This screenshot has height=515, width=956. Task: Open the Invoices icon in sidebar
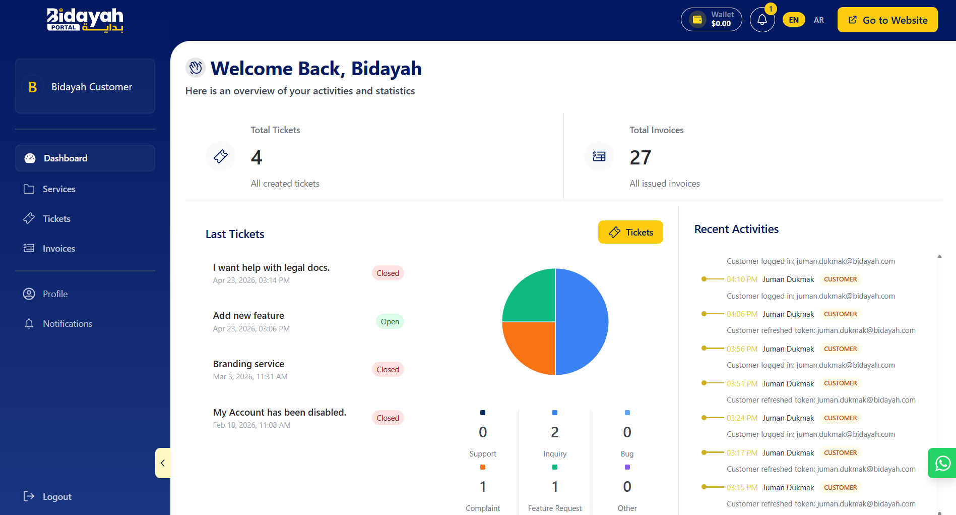30,248
